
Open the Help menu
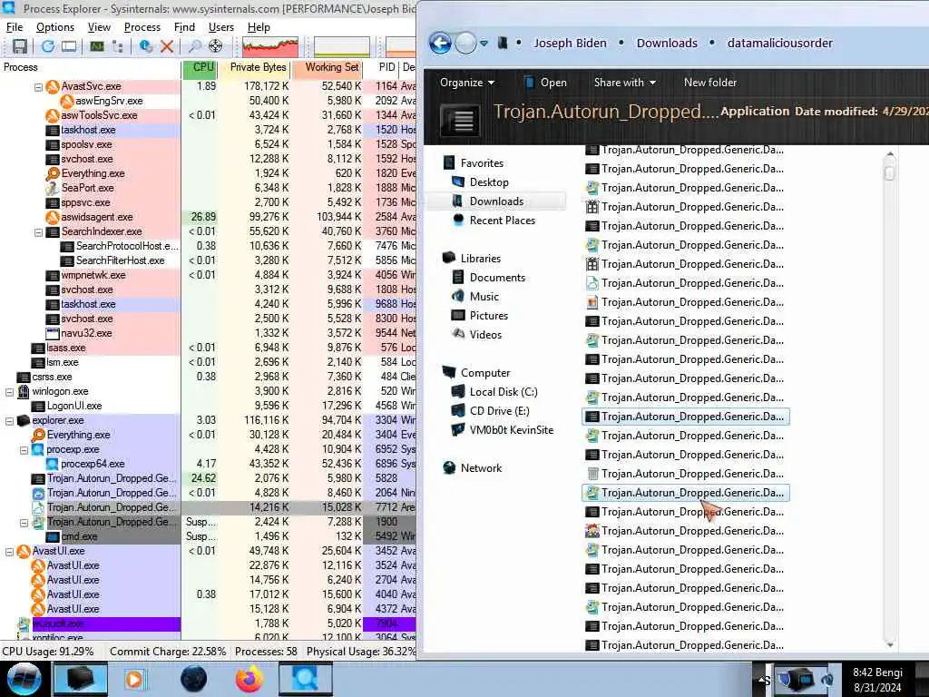tap(259, 27)
